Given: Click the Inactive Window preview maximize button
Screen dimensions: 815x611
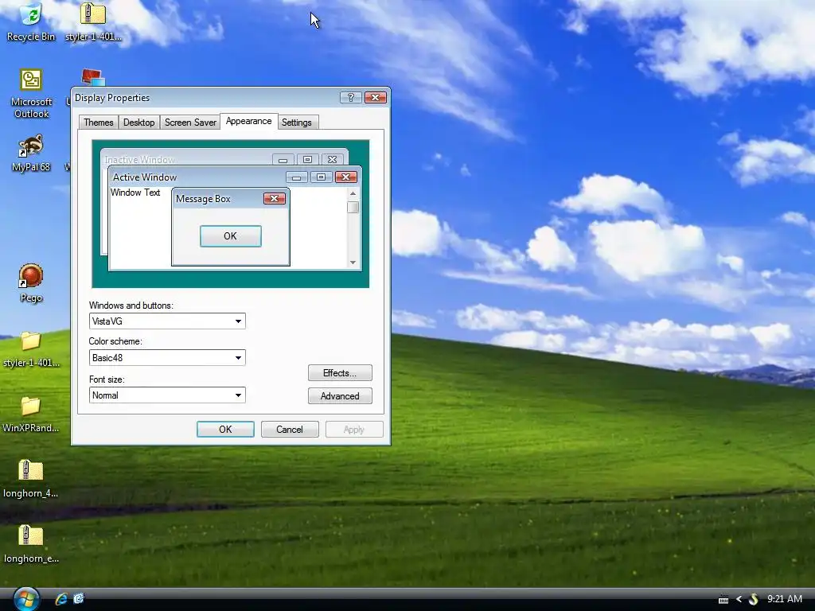Looking at the screenshot, I should click(x=308, y=159).
